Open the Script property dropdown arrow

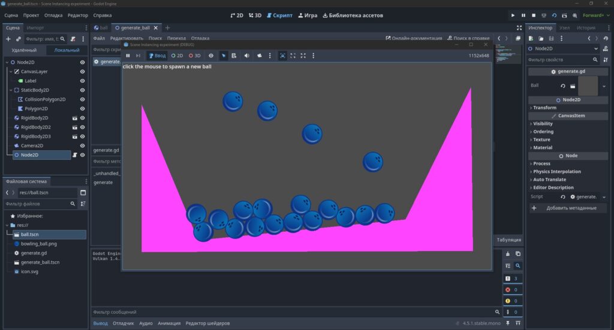tap(604, 197)
